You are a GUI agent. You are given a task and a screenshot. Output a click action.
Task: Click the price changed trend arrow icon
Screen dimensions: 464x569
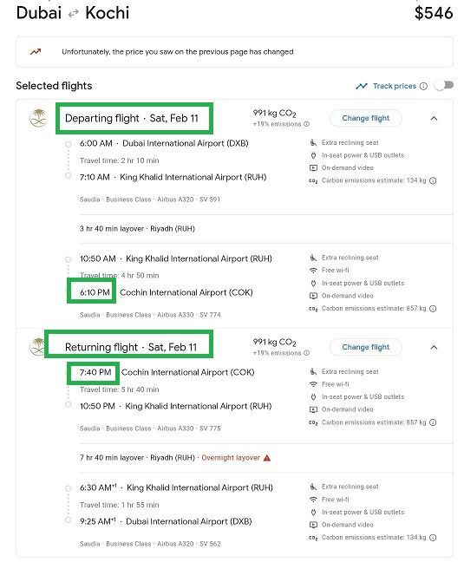(x=36, y=52)
